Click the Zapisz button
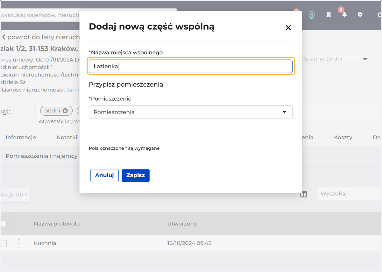 pos(136,175)
